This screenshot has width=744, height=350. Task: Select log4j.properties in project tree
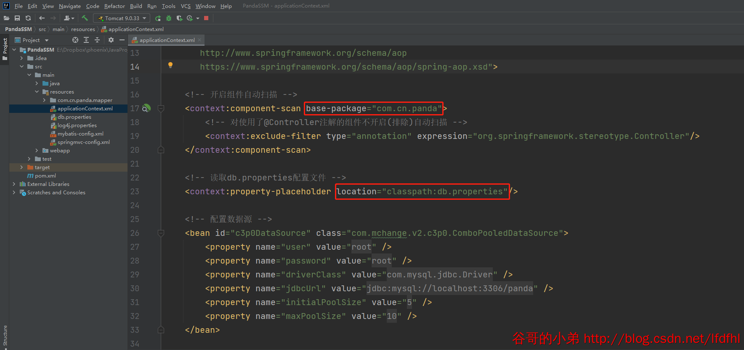77,125
